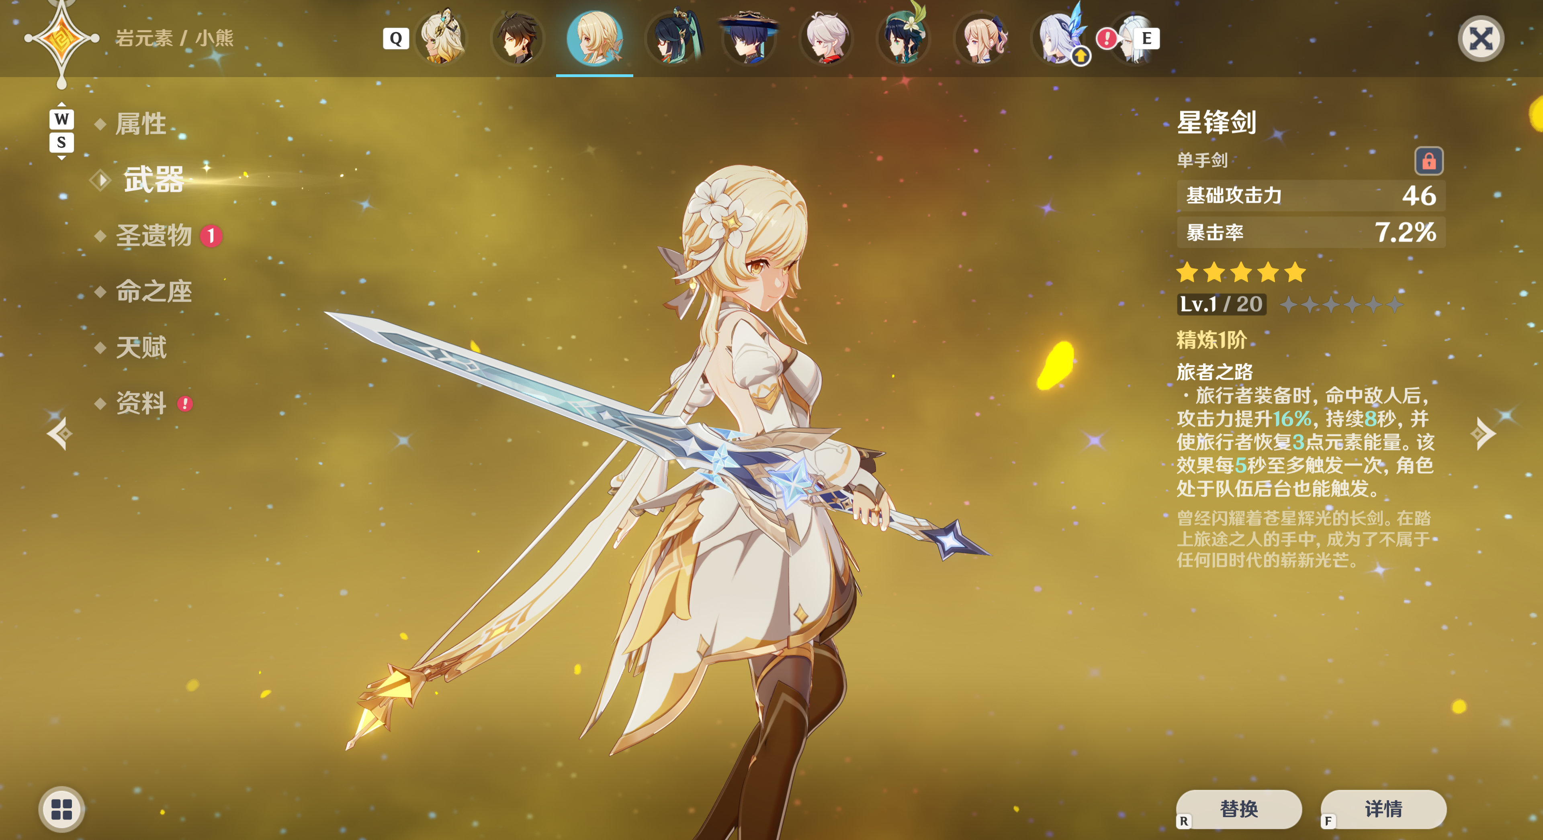Select the first character portrait beside the Q key

[442, 38]
